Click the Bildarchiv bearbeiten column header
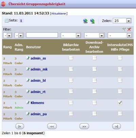Screen dimensions: 136x138 [71, 47]
